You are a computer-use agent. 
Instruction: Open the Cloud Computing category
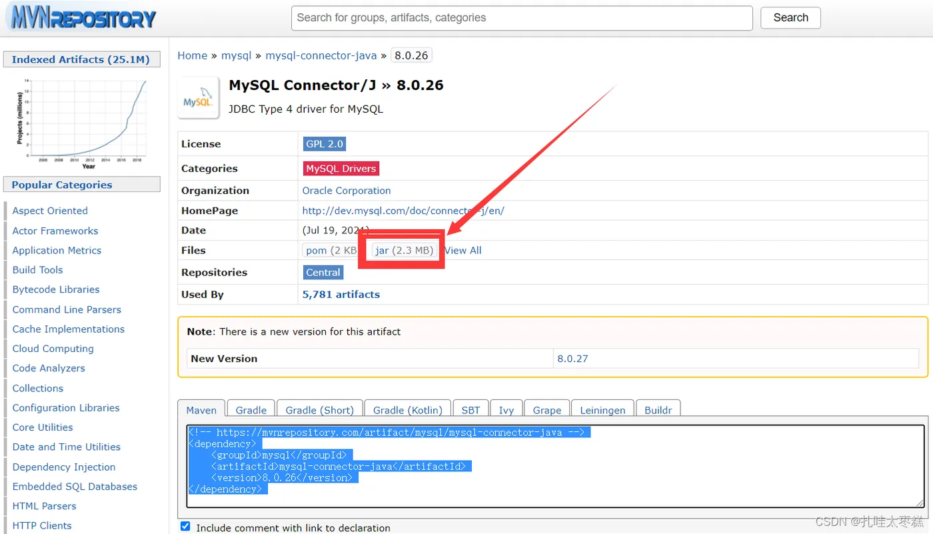tap(53, 348)
